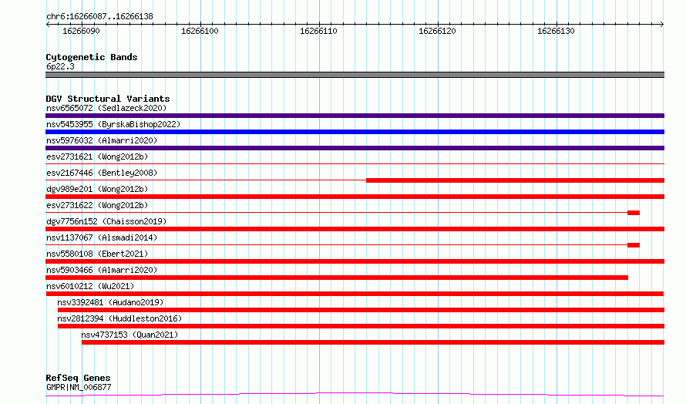
Task: Click the nsv5903466 (Almarri2020) label
Action: [x=102, y=270]
